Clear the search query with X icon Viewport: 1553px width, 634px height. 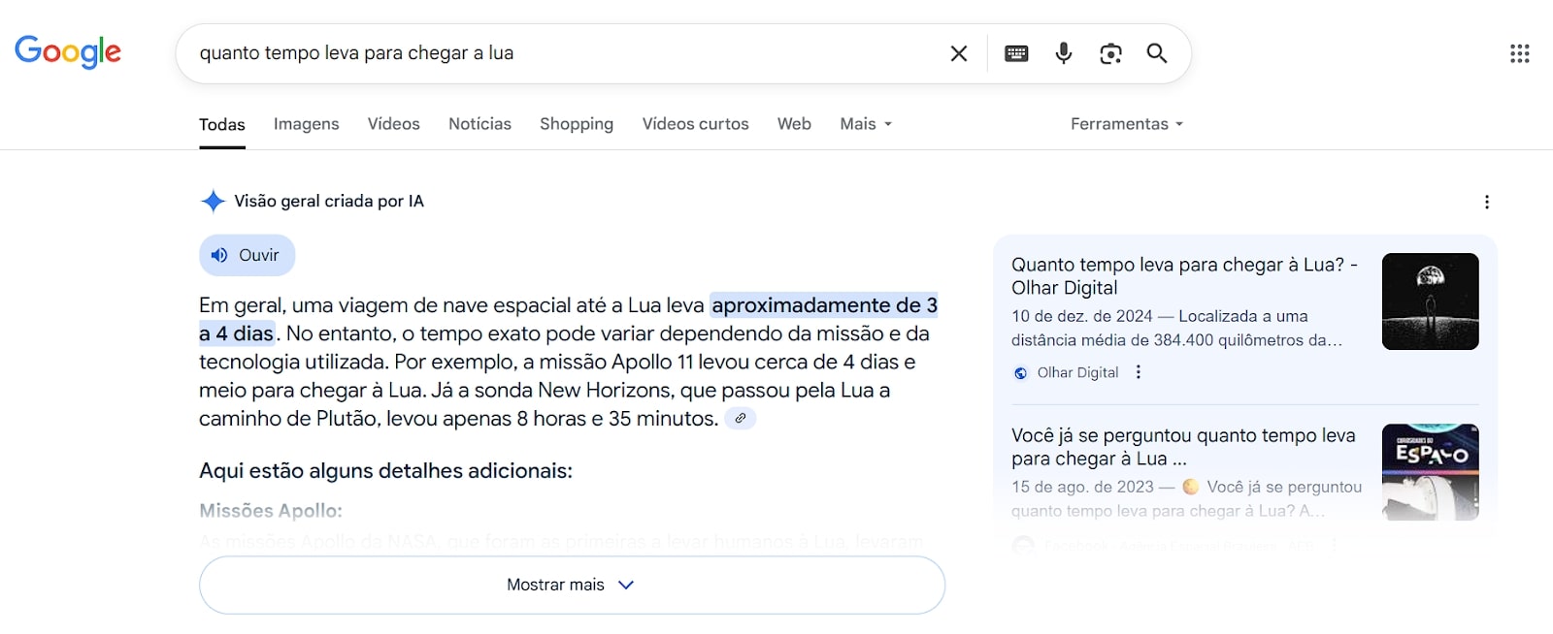959,53
